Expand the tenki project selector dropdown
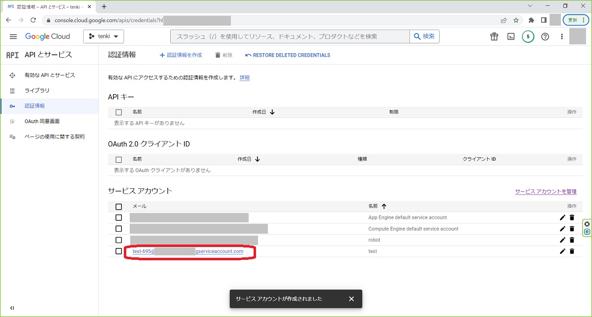This screenshot has width=592, height=317. pyautogui.click(x=104, y=36)
